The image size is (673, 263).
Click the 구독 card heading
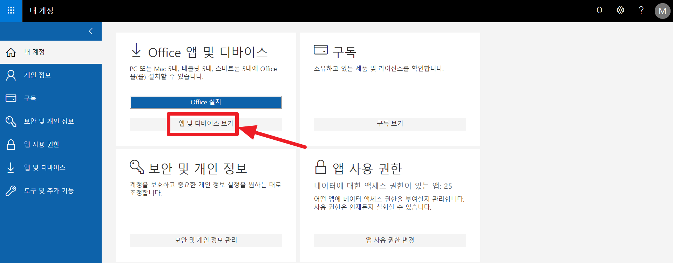coord(344,52)
